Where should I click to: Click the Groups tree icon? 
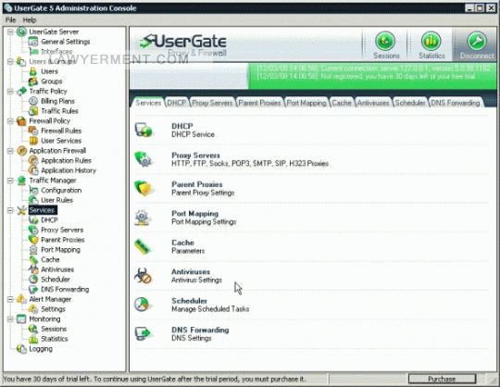pos(33,81)
